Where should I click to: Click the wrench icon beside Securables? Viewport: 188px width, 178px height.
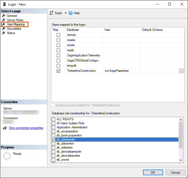point(4,29)
